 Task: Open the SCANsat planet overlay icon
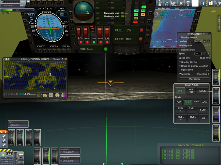(x=63, y=95)
